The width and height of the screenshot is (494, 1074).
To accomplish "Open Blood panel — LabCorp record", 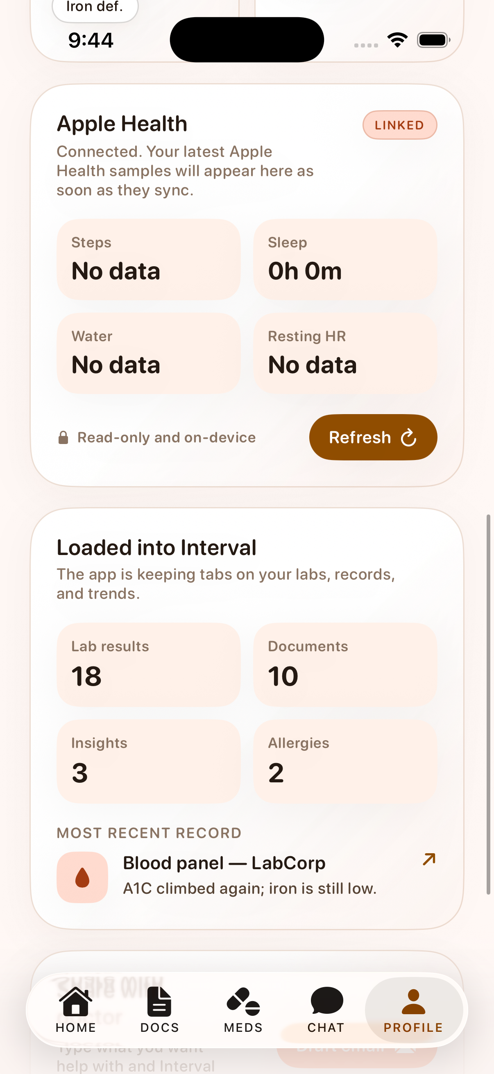I will tap(247, 877).
